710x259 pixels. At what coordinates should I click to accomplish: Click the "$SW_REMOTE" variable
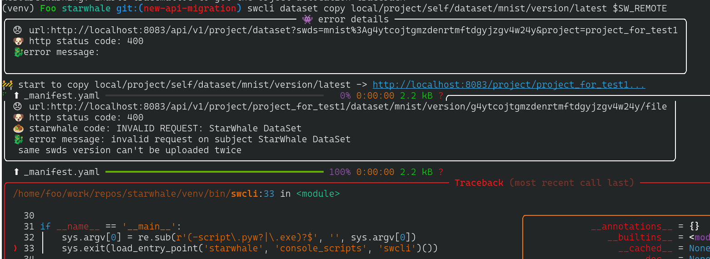[640, 9]
